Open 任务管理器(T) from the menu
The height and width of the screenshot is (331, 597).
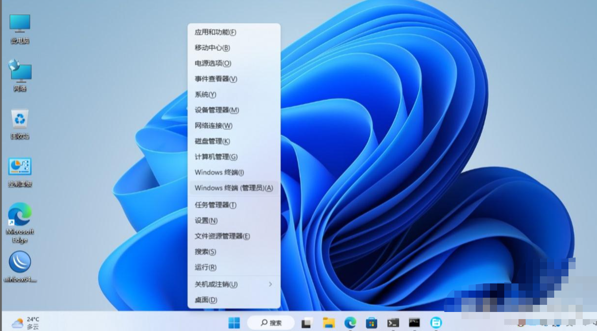pyautogui.click(x=215, y=205)
